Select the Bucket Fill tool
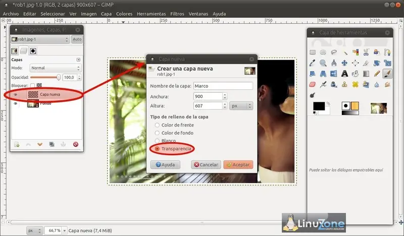 tap(356, 74)
